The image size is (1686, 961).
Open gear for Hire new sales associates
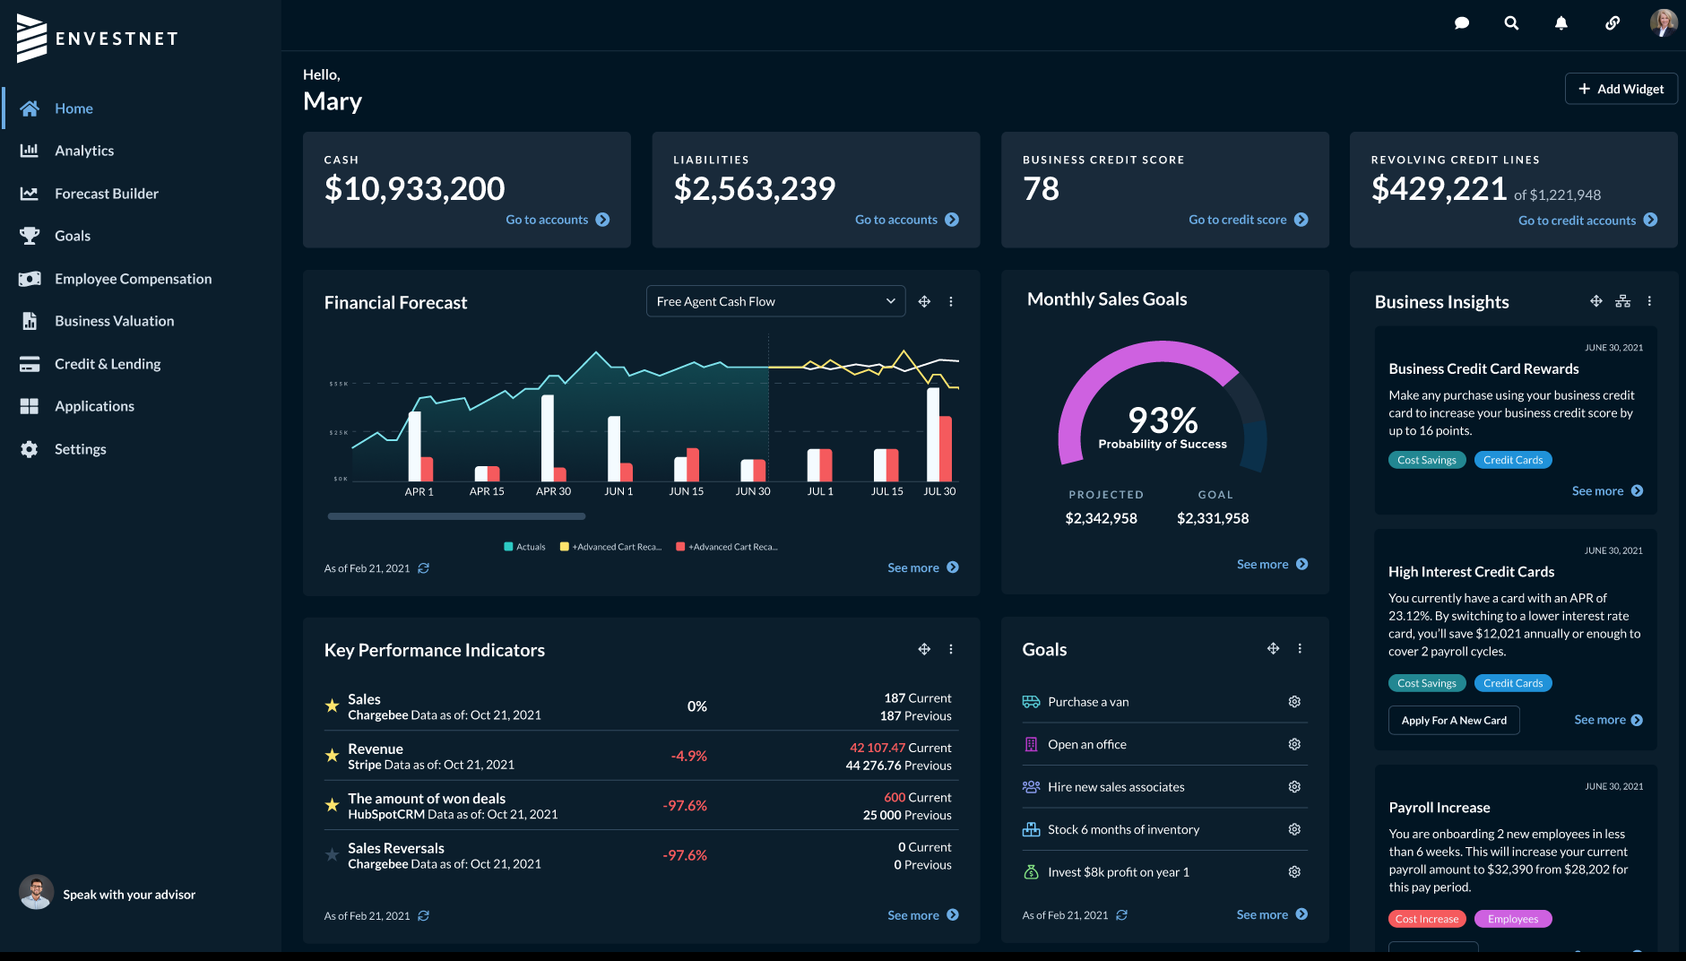1294,787
